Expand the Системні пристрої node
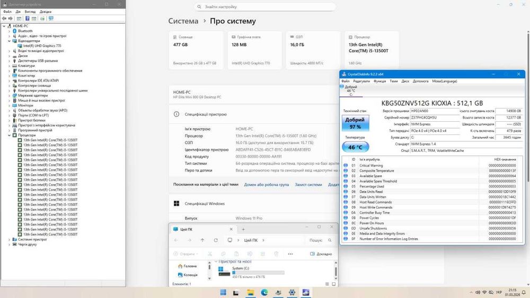Viewport: 530px width, 298px height. (9, 239)
